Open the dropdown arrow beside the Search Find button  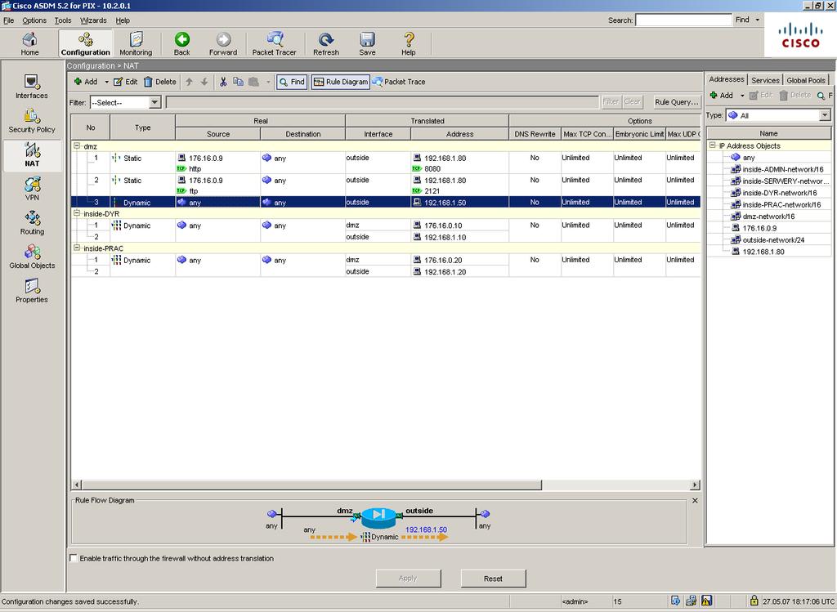click(758, 20)
